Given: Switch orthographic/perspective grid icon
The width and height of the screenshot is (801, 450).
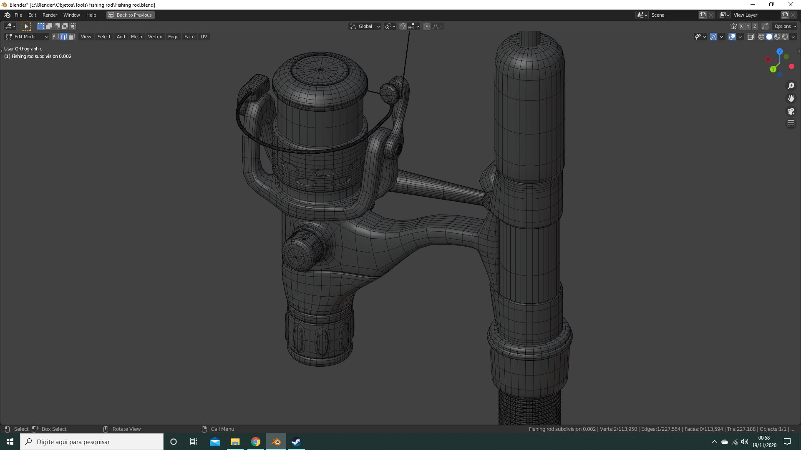Looking at the screenshot, I should (791, 124).
